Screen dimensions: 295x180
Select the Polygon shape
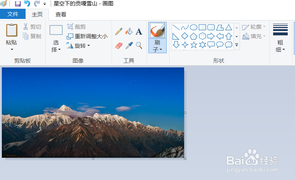click(220, 27)
